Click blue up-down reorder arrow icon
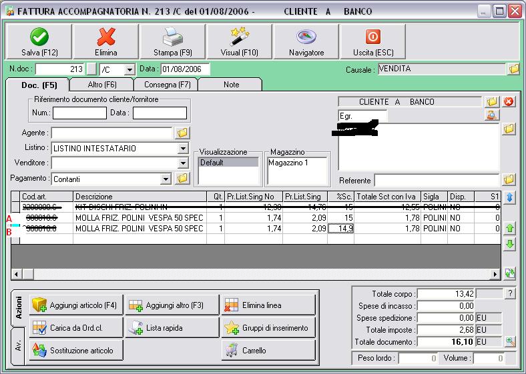 point(509,197)
